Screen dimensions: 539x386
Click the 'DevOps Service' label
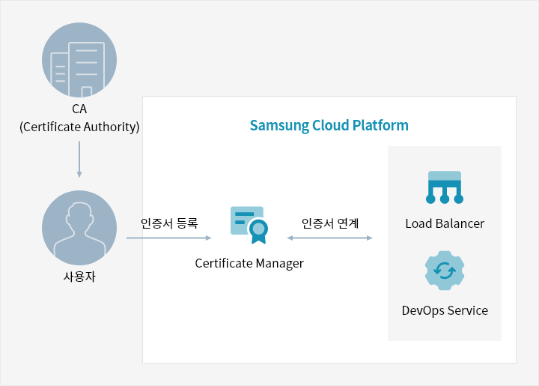click(x=445, y=310)
